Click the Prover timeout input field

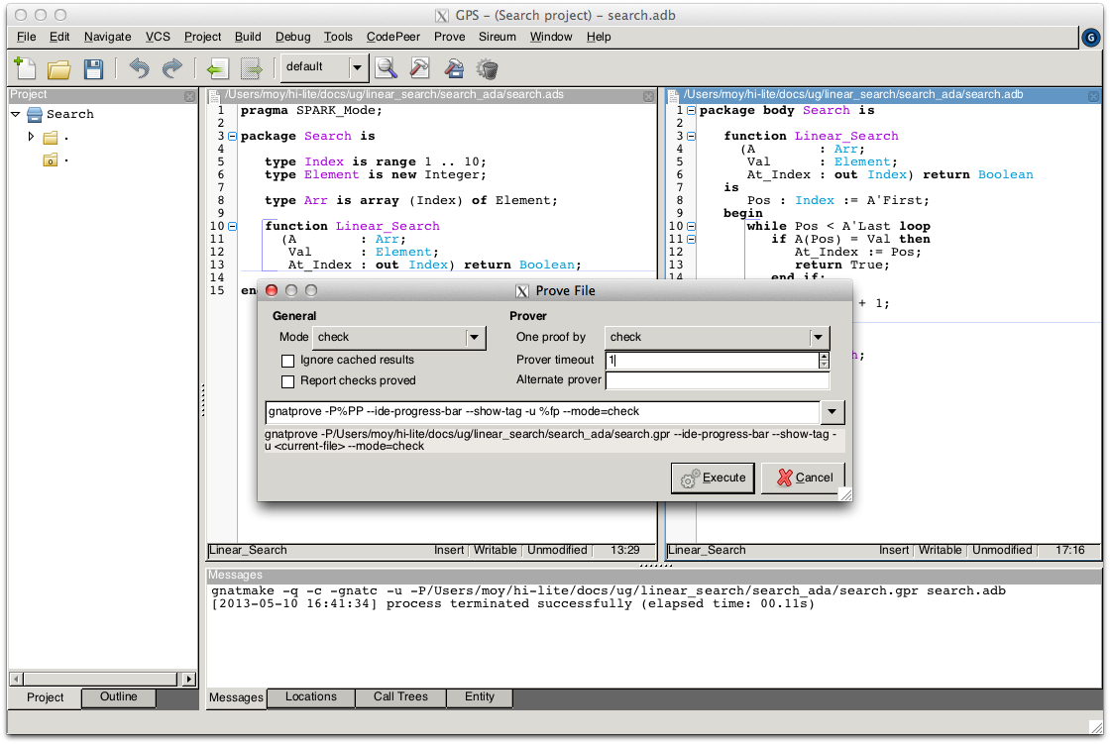pyautogui.click(x=713, y=361)
